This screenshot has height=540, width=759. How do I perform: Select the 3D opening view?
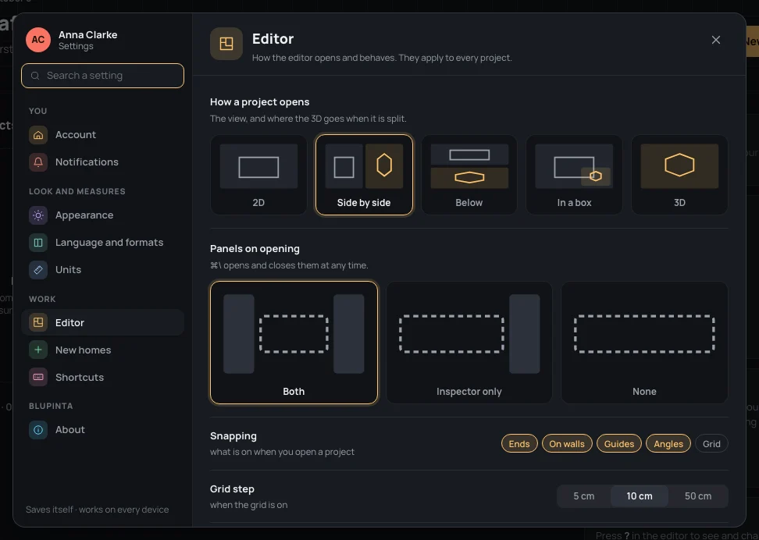679,175
